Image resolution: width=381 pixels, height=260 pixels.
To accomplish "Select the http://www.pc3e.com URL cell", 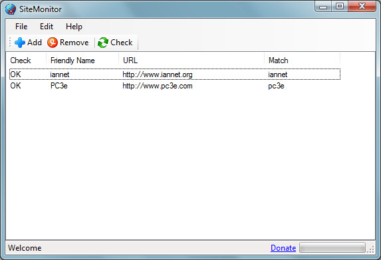I will click(158, 86).
